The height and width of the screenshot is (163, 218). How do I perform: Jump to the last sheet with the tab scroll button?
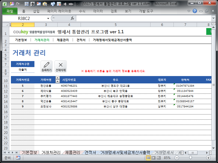(17, 153)
